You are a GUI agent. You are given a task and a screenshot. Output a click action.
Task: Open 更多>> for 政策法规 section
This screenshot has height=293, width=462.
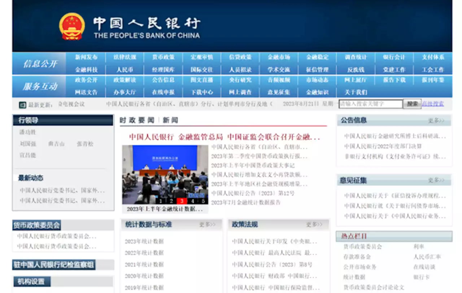click(315, 225)
